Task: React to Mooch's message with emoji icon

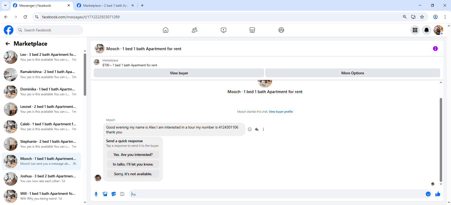Action: [250, 129]
